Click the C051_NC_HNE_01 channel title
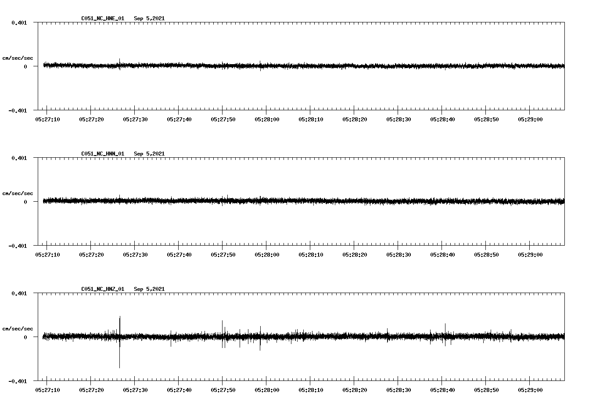This screenshot has height=406, width=596. tap(103, 18)
